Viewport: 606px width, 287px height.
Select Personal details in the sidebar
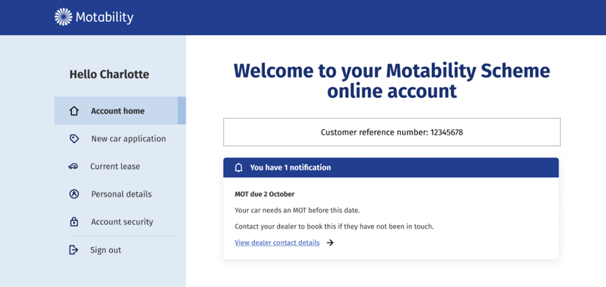tap(120, 194)
